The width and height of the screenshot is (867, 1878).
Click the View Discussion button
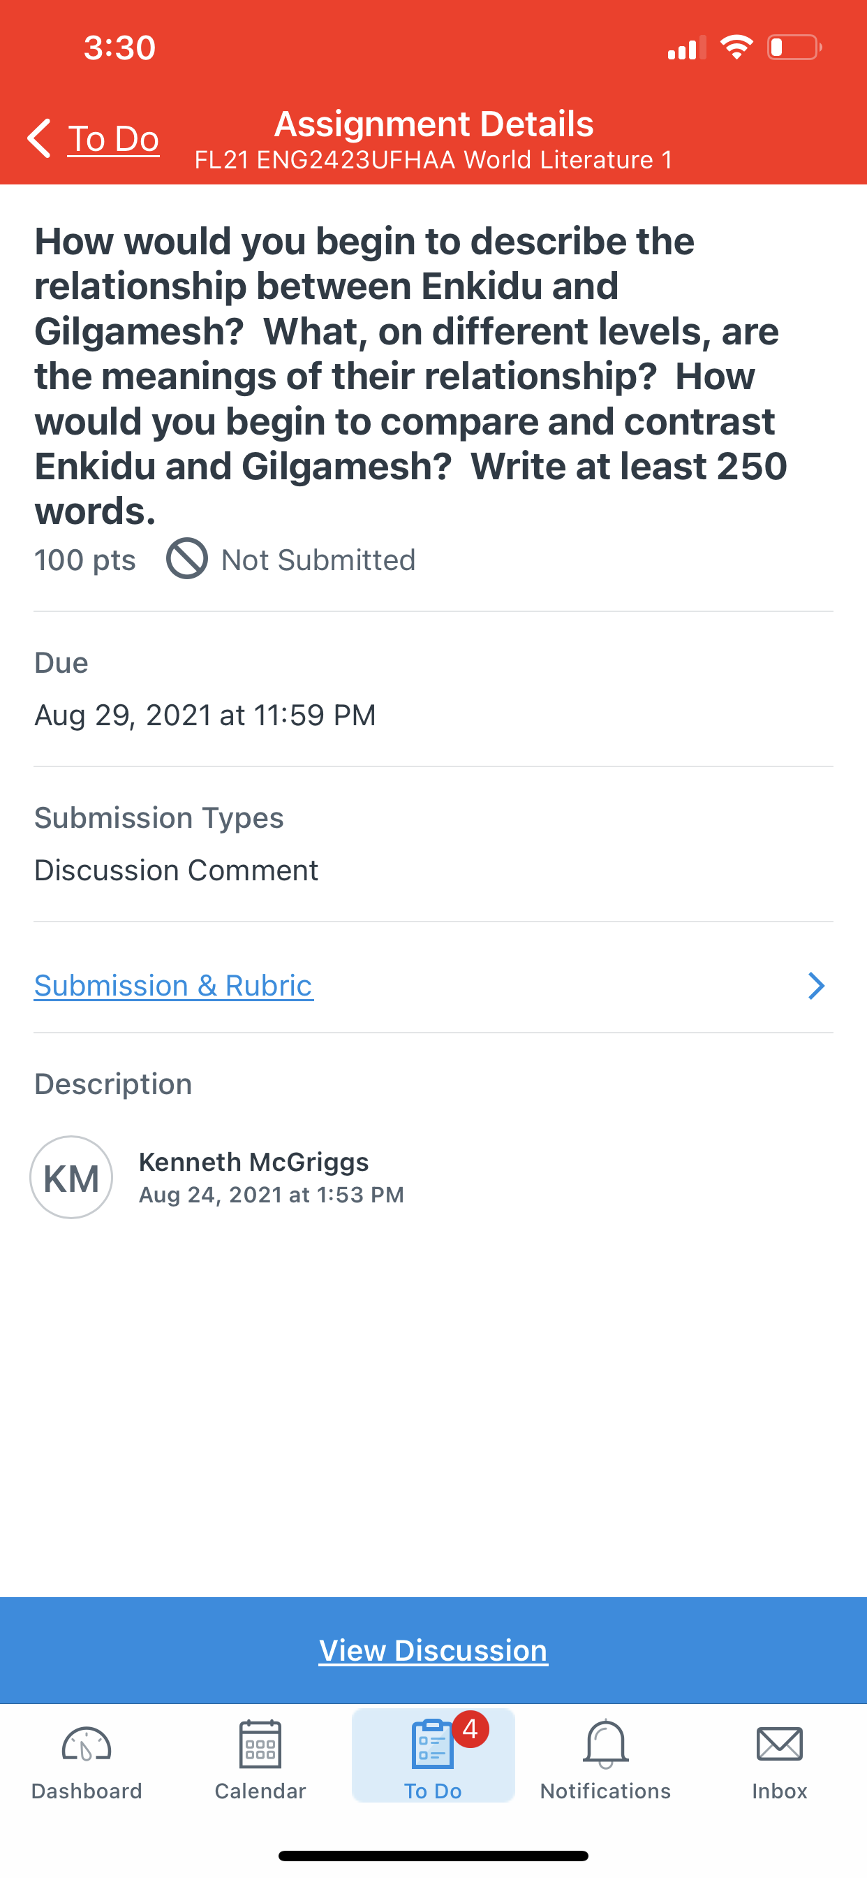point(433,1650)
